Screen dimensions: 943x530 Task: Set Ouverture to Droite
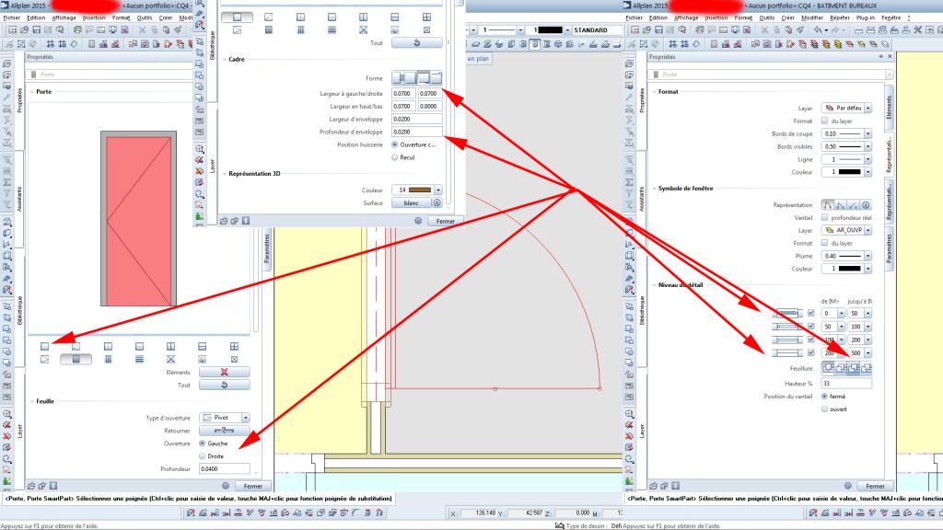coord(202,456)
